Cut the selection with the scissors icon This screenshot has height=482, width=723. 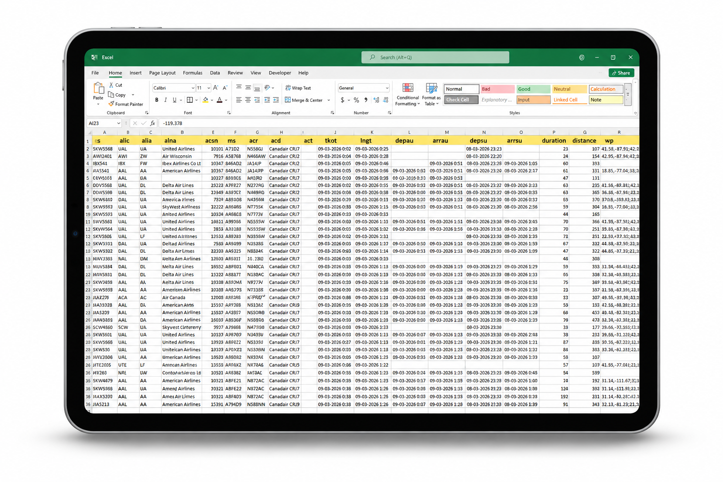[112, 85]
